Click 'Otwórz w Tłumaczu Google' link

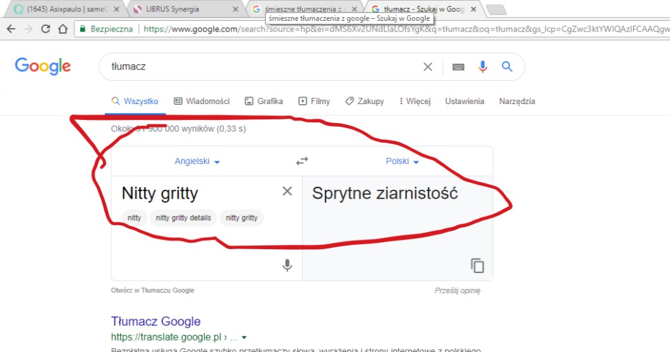click(x=152, y=291)
